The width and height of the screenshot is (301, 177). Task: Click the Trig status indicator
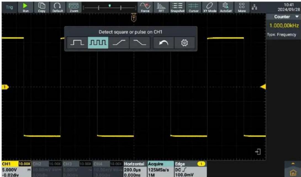coord(9,7)
